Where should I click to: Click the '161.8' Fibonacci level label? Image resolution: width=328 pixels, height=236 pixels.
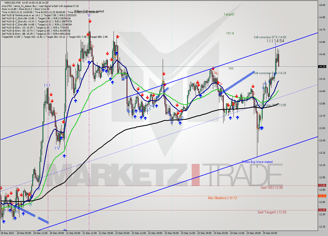(230, 33)
